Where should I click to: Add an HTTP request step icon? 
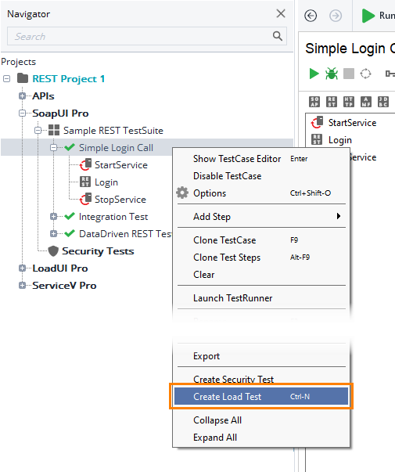click(349, 102)
